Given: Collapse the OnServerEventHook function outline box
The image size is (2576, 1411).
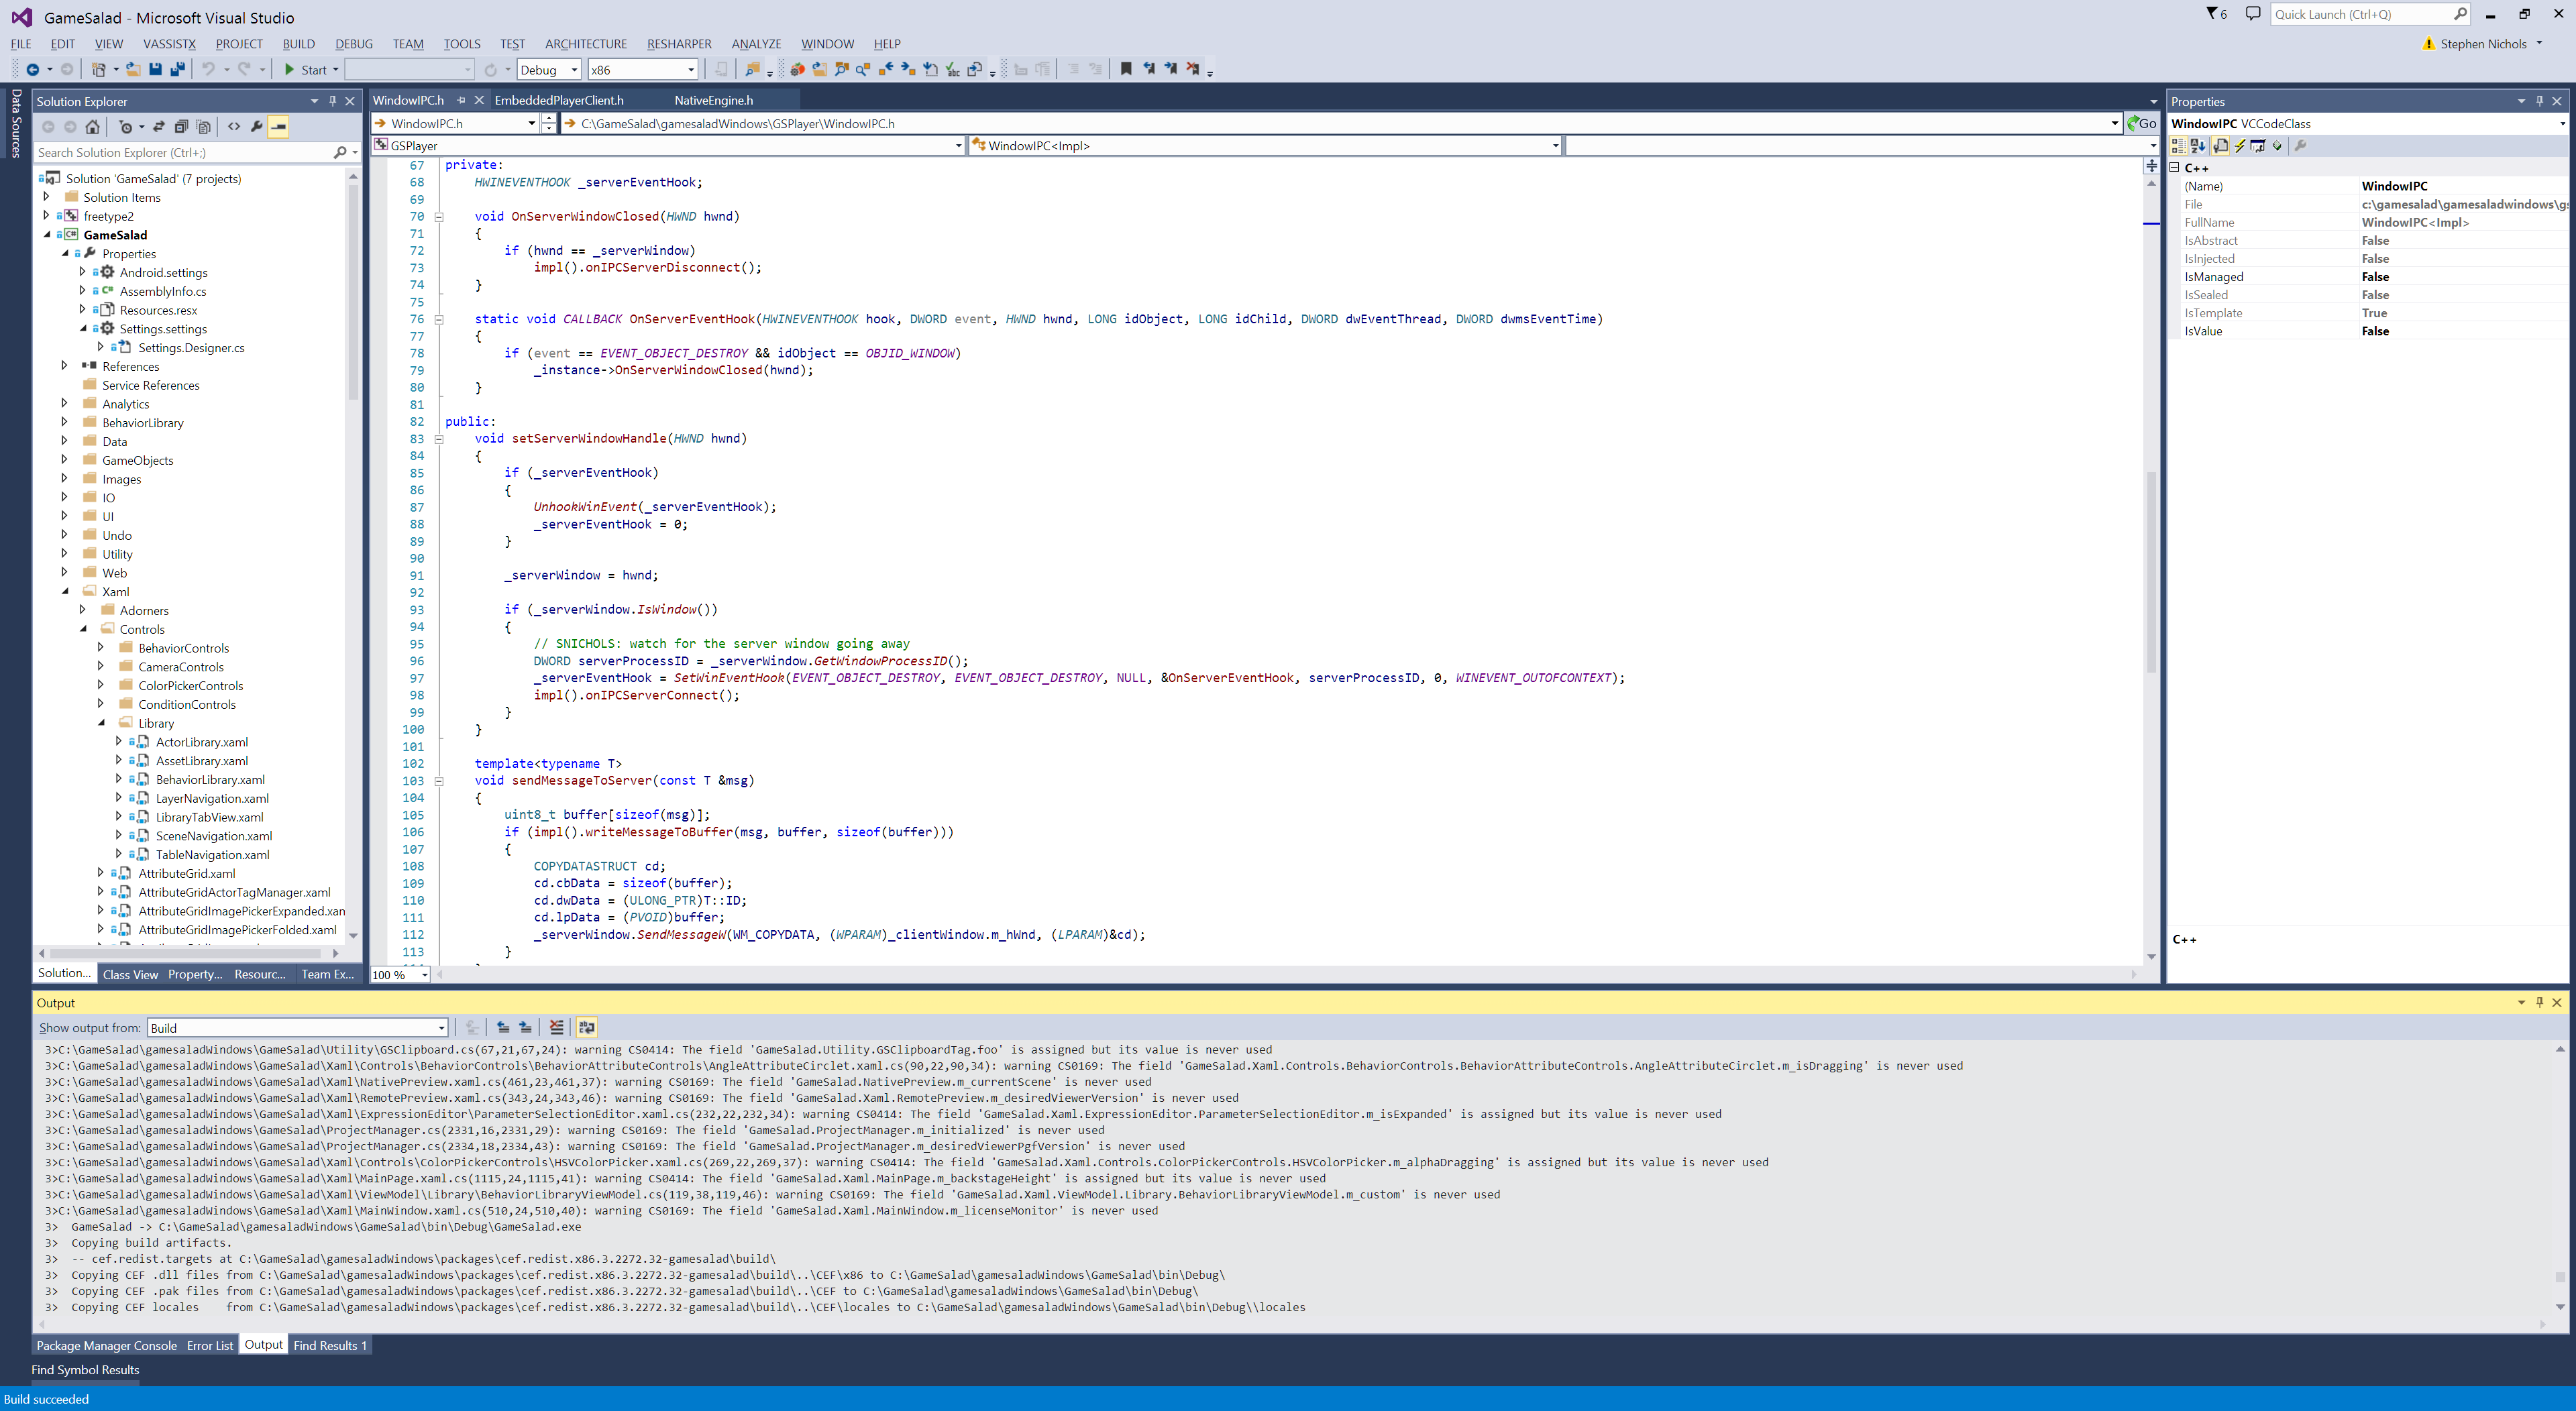Looking at the screenshot, I should click(x=438, y=319).
